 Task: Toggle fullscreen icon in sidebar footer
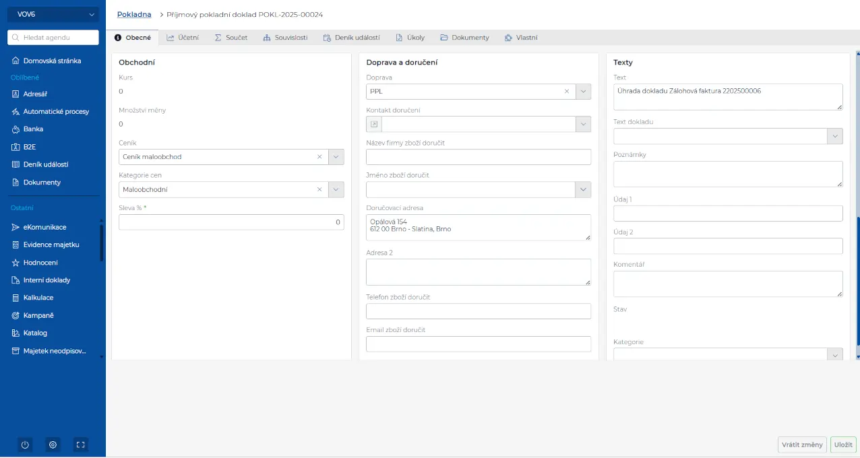point(80,445)
